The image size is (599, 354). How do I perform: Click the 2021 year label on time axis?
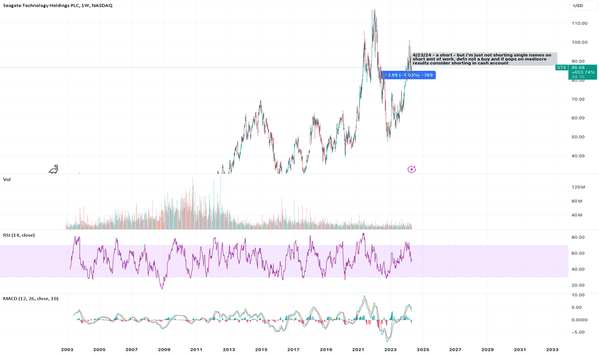pos(358,349)
